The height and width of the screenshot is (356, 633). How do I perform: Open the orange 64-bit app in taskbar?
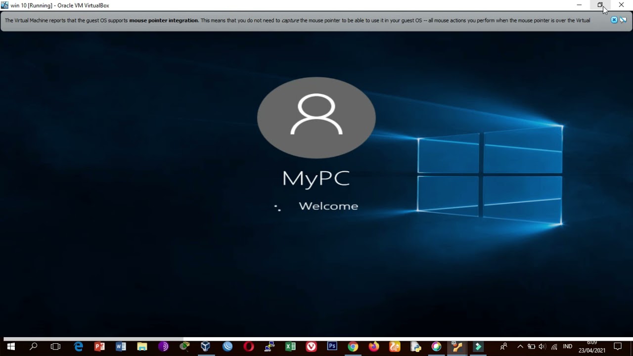coord(457,347)
